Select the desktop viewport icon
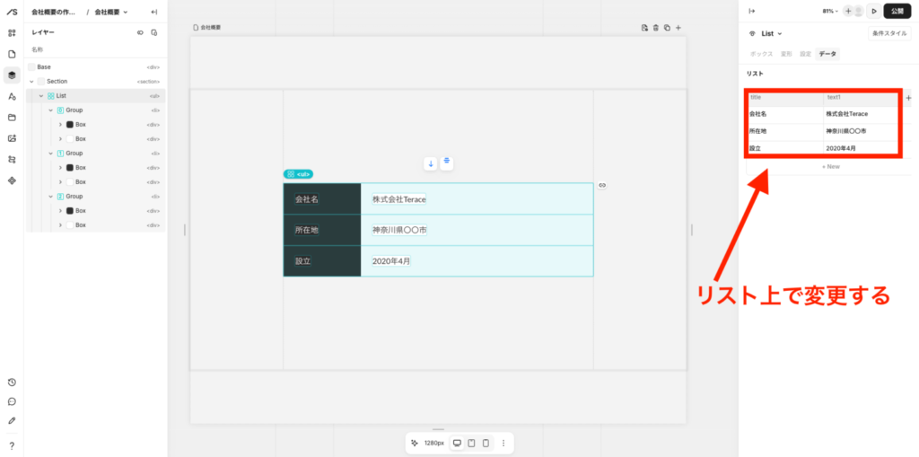Screen dimensions: 919x457 coord(457,443)
